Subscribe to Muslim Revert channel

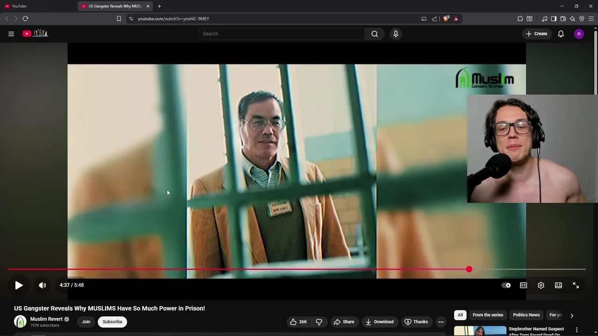(x=113, y=322)
